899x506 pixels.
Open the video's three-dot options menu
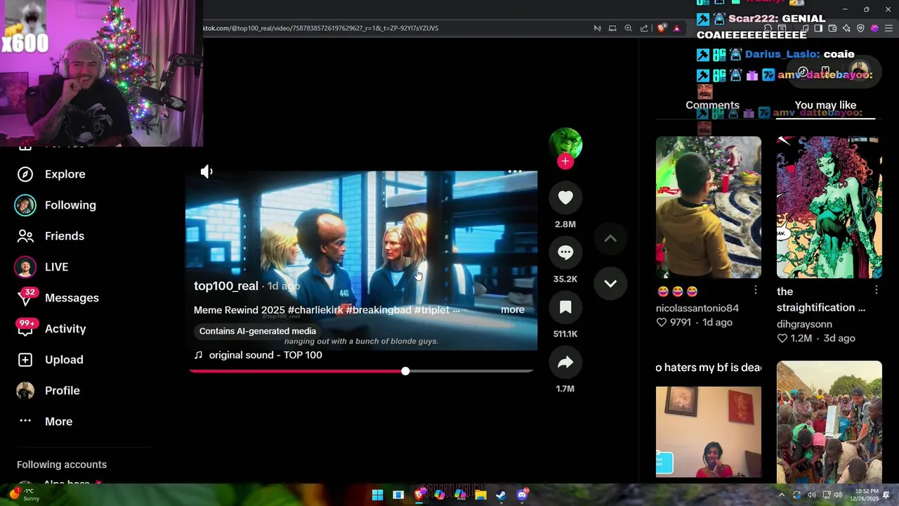click(515, 171)
